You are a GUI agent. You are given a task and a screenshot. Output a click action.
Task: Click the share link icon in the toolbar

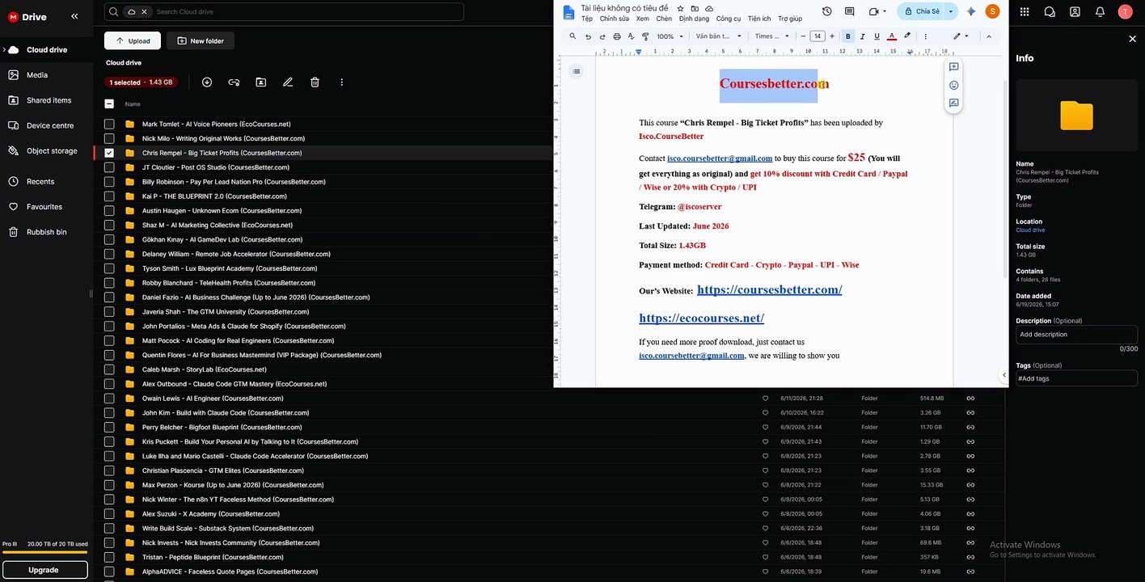point(234,82)
